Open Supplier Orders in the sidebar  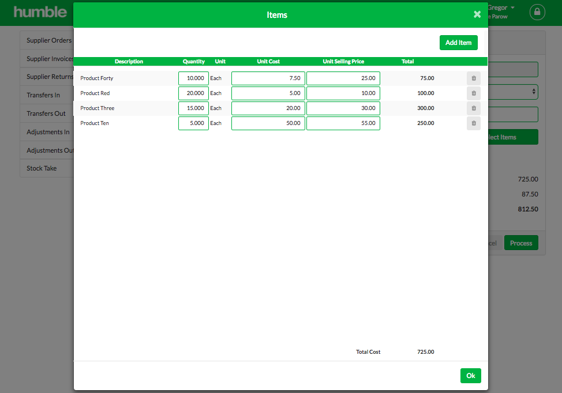[x=47, y=40]
